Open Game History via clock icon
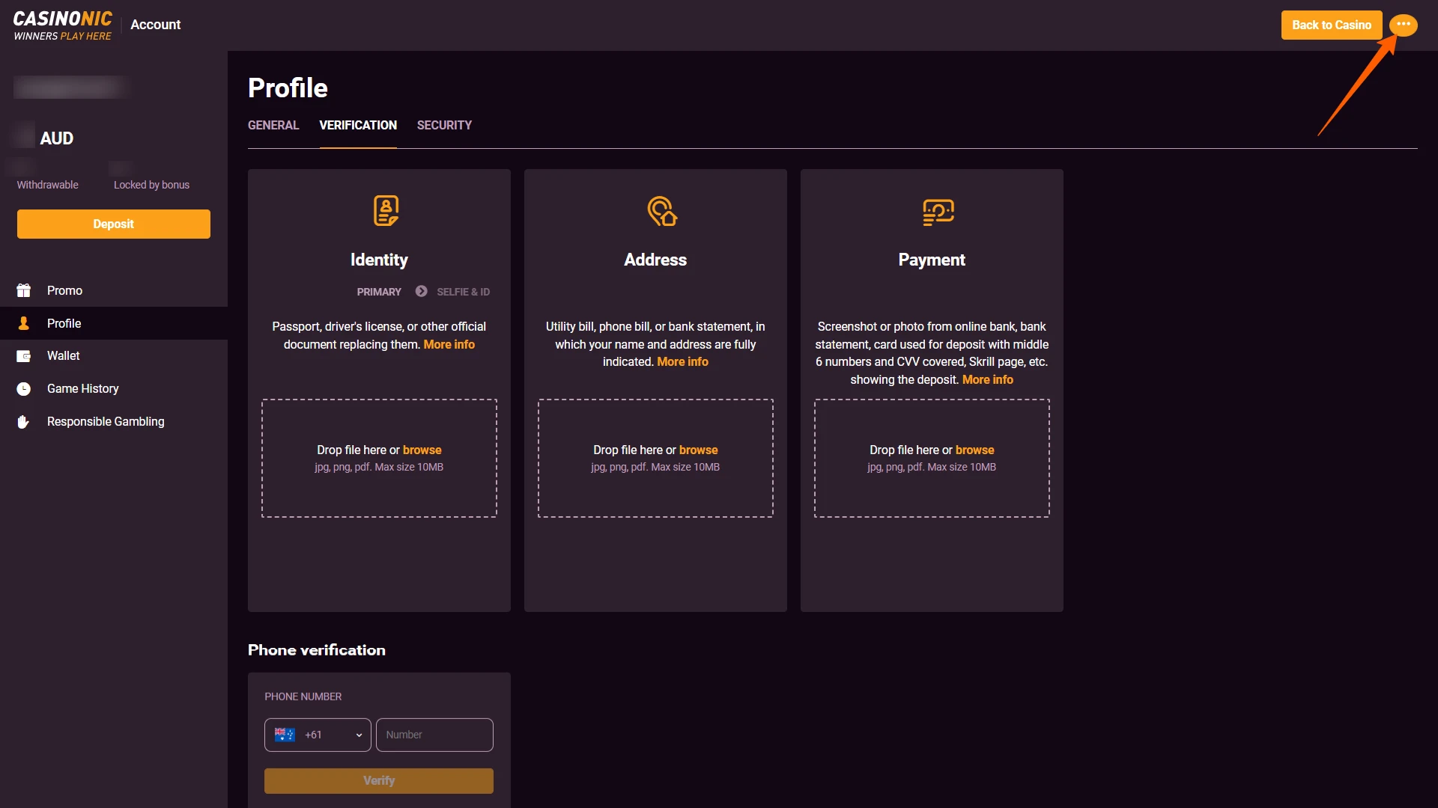The image size is (1438, 808). (23, 388)
